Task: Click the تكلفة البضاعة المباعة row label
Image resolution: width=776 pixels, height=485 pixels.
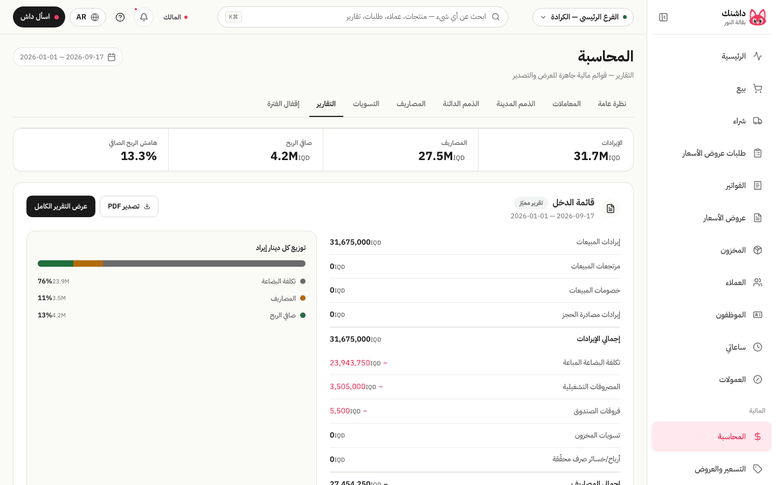Action: [592, 363]
